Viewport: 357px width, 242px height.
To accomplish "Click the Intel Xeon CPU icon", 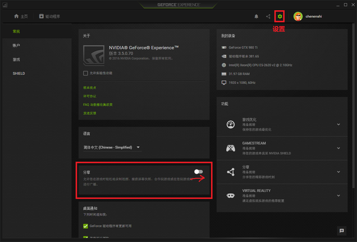I will pyautogui.click(x=224, y=65).
